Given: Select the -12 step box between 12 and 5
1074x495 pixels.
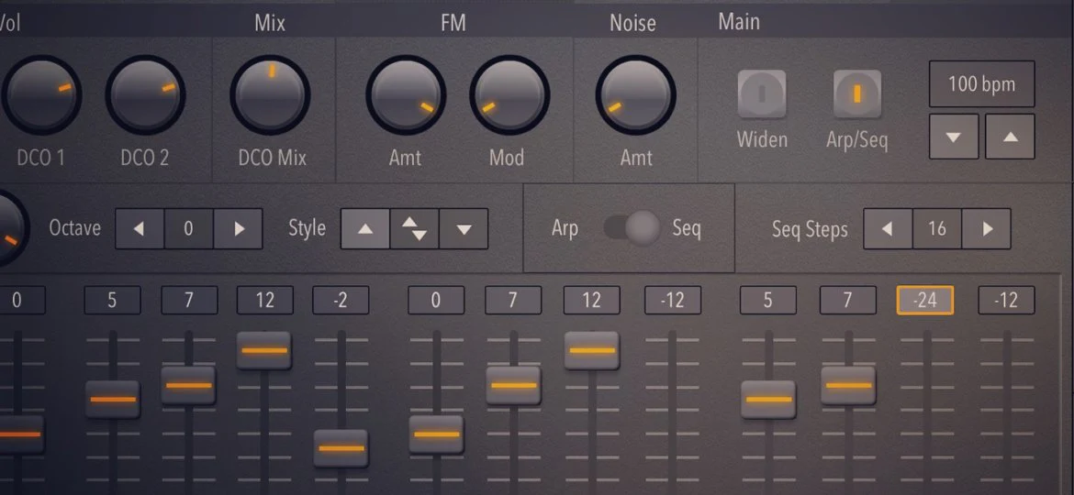Looking at the screenshot, I should coord(673,300).
